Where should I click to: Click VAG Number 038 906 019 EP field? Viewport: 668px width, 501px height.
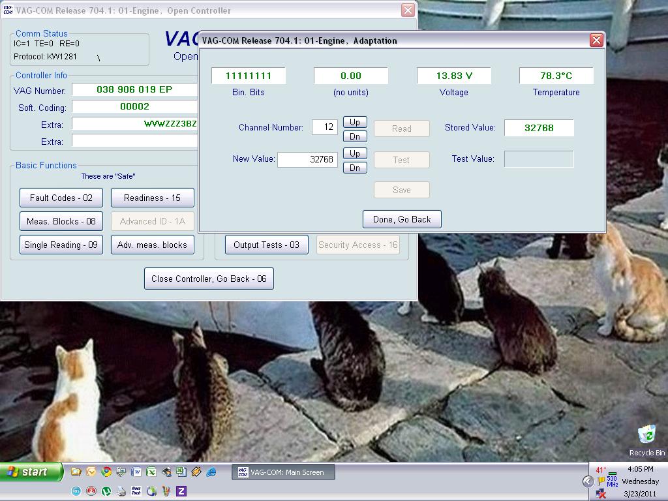point(134,89)
